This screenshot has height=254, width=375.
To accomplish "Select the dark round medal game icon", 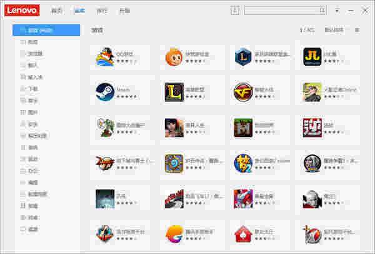I will pos(312,163).
